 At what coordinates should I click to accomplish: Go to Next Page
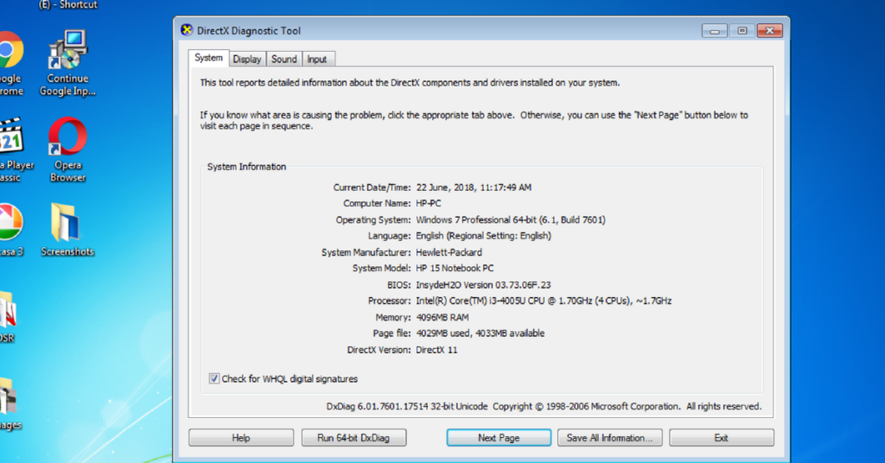coord(499,438)
